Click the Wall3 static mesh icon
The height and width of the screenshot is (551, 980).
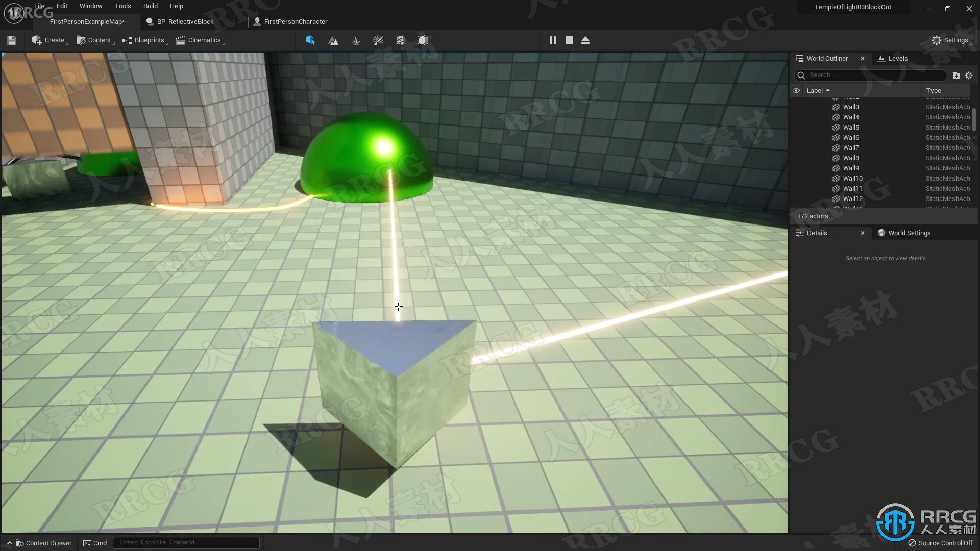coord(836,107)
